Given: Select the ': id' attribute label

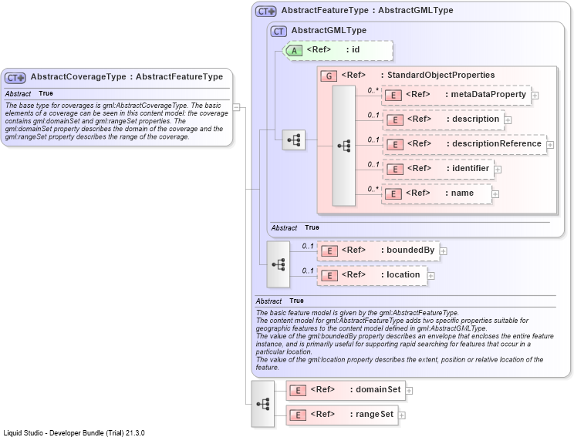Looking at the screenshot, I should tap(353, 49).
